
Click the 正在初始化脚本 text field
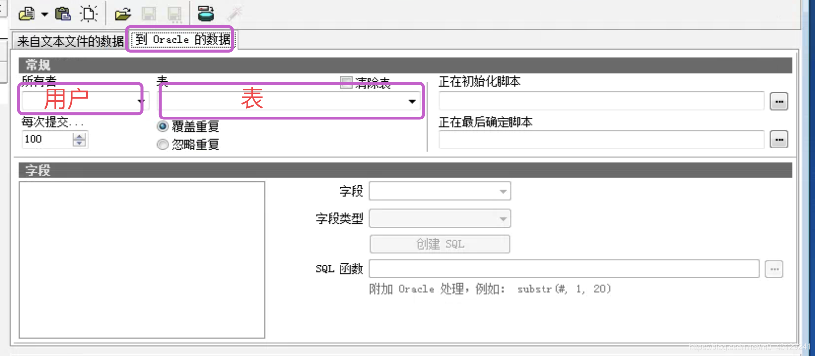(x=601, y=101)
